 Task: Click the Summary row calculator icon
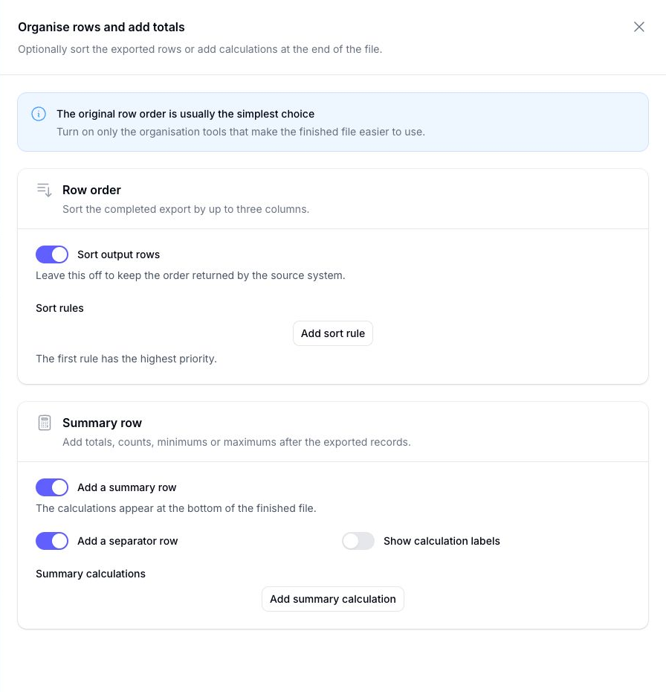pos(45,423)
